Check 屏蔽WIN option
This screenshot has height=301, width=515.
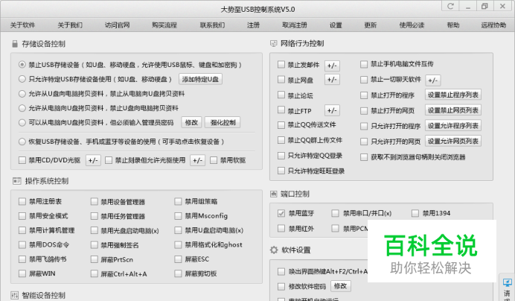(x=22, y=273)
